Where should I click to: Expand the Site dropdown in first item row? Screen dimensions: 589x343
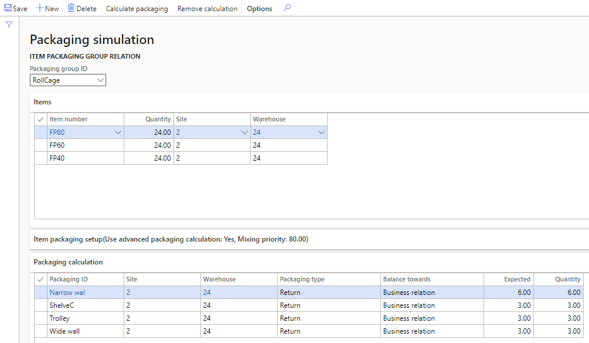coord(244,133)
